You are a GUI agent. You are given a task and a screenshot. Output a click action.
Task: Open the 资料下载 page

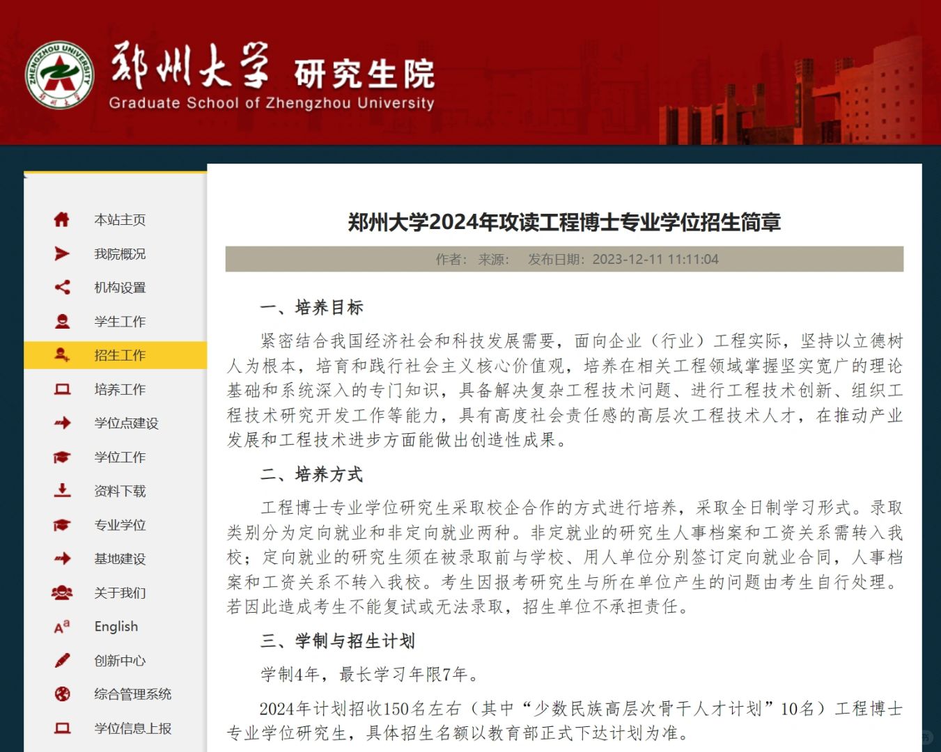coord(120,491)
